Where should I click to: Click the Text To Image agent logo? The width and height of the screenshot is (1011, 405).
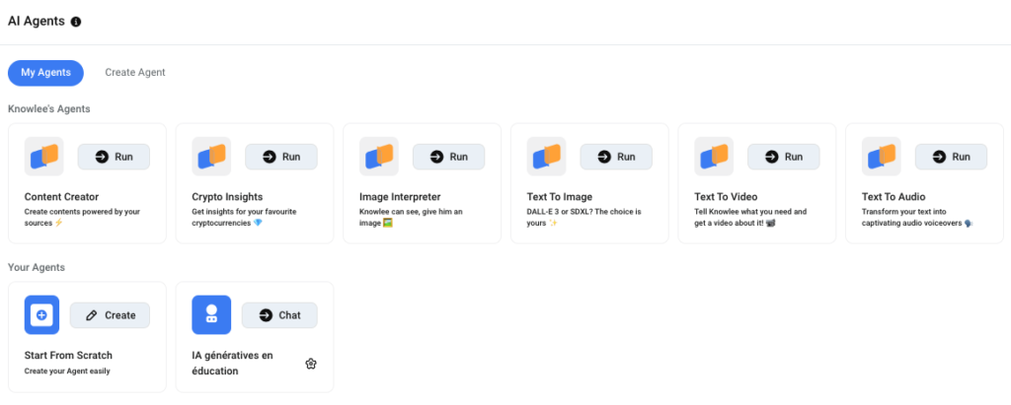click(546, 157)
